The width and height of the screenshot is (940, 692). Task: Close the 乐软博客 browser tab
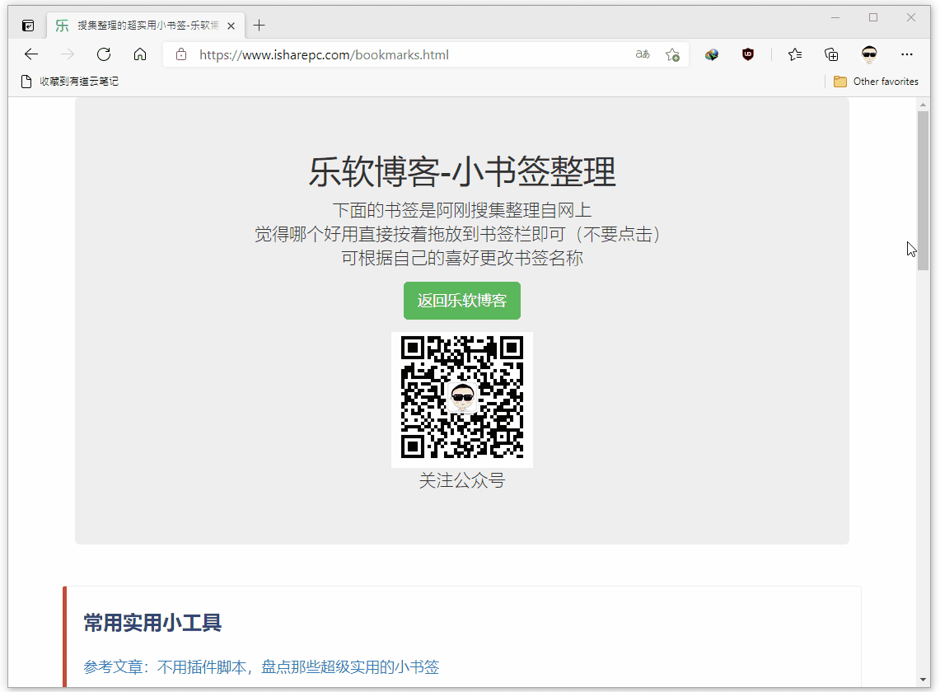[231, 26]
